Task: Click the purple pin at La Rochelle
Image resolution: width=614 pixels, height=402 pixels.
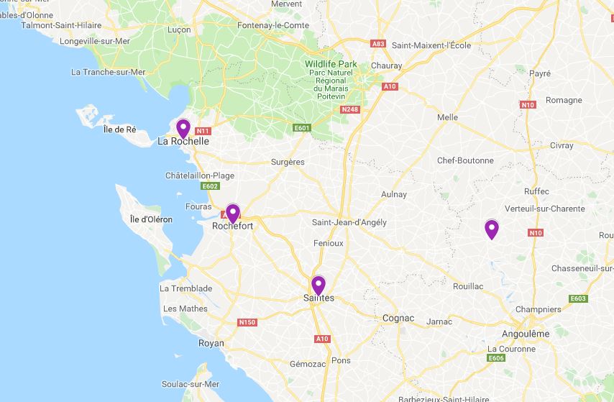Action: click(183, 129)
